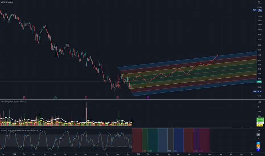Open the ADV indicator legend settings
265x156 pixels.
(x=14, y=102)
